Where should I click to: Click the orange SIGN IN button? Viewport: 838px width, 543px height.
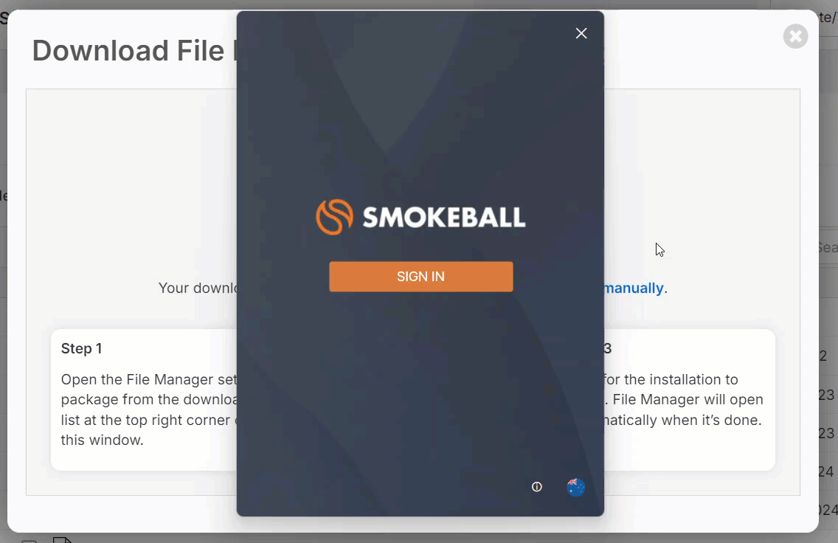tap(420, 277)
